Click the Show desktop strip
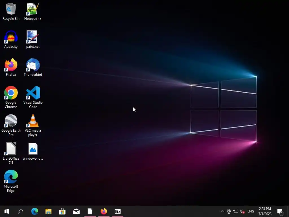289x217 pixels. 288,211
